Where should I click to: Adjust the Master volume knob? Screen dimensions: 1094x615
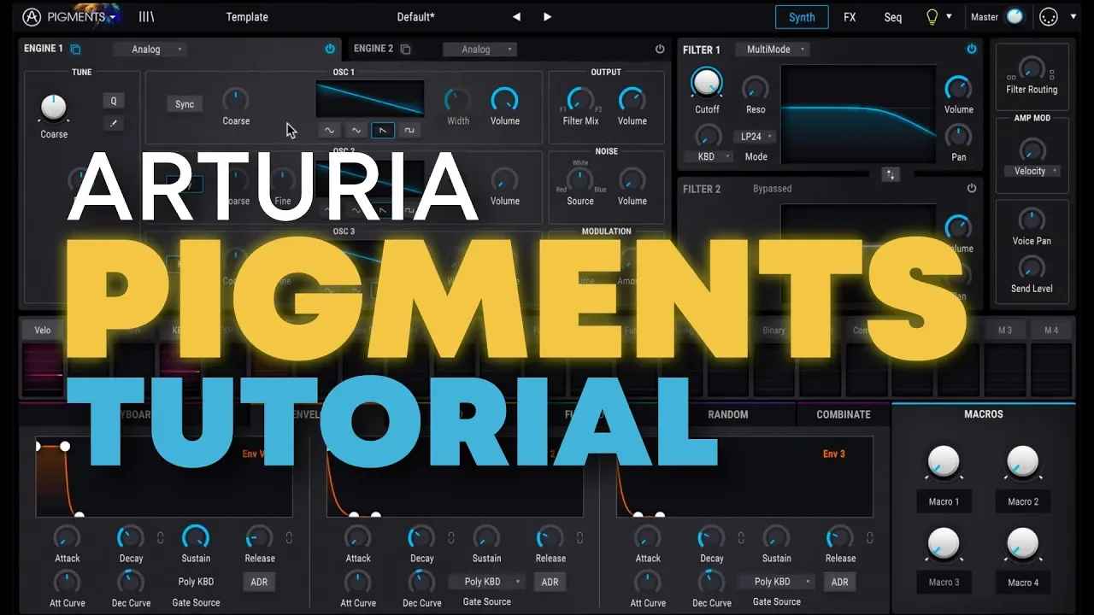1015,16
